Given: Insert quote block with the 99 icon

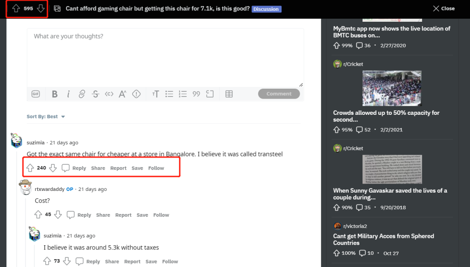Looking at the screenshot, I should pyautogui.click(x=196, y=94).
